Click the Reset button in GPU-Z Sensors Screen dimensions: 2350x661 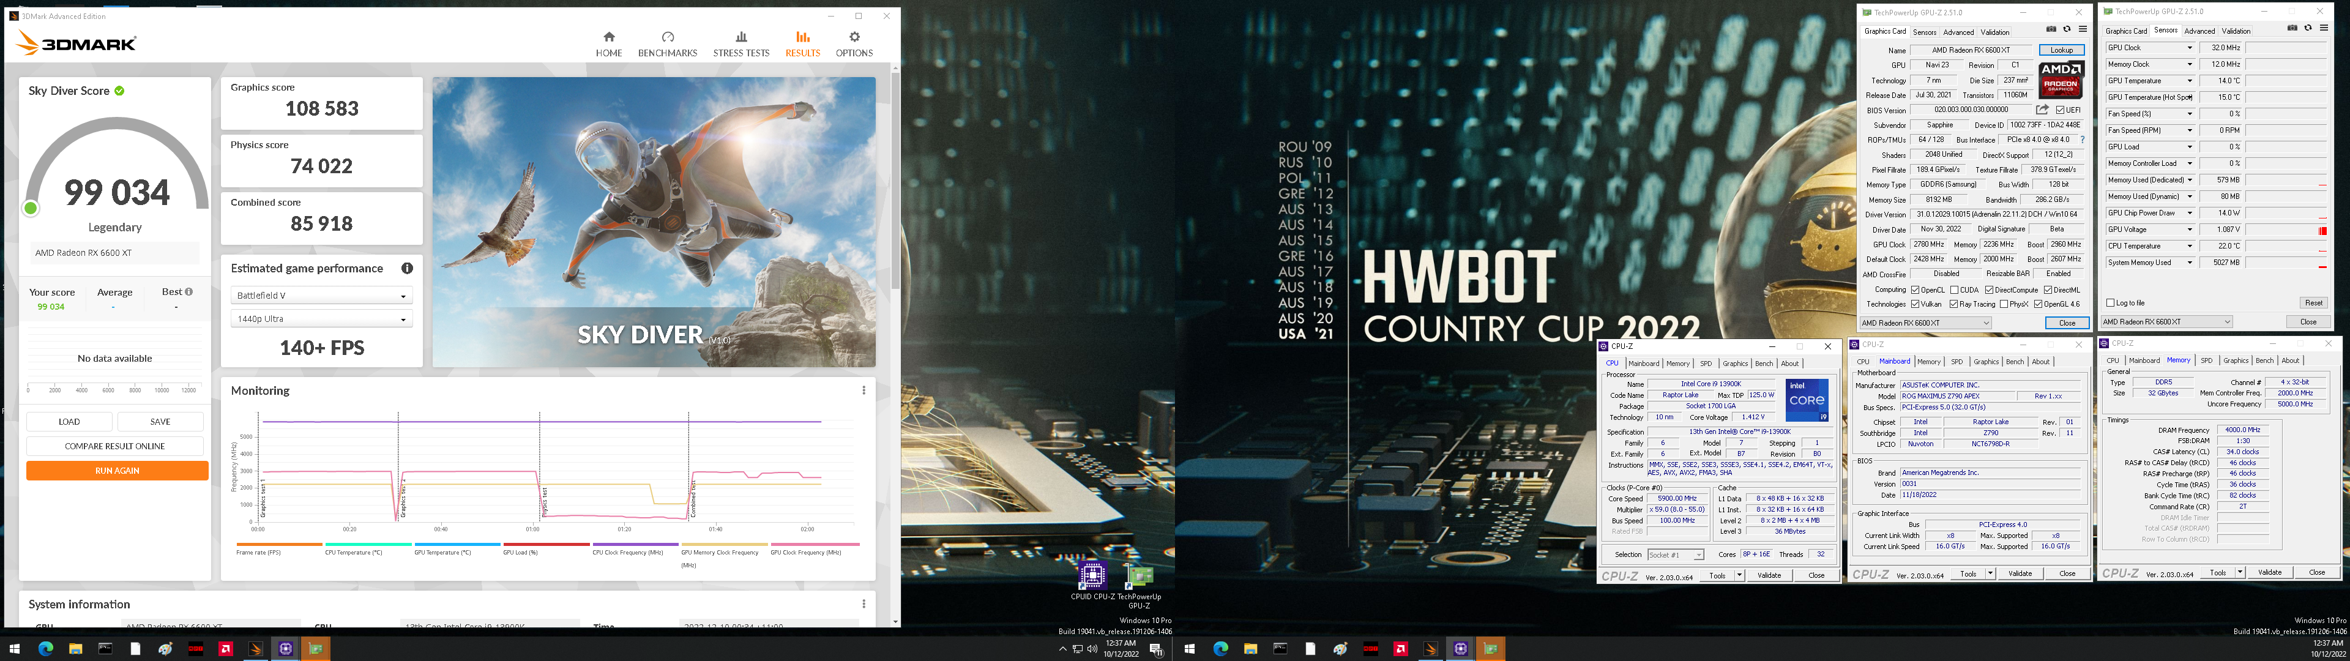click(2313, 302)
